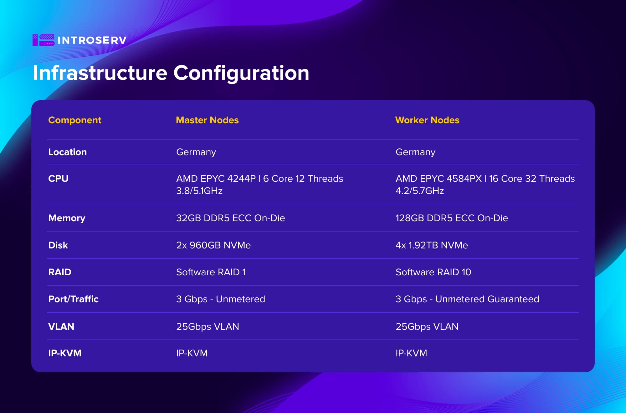Click the Software RAID 10 cell
Image resolution: width=626 pixels, height=413 pixels.
(x=433, y=272)
